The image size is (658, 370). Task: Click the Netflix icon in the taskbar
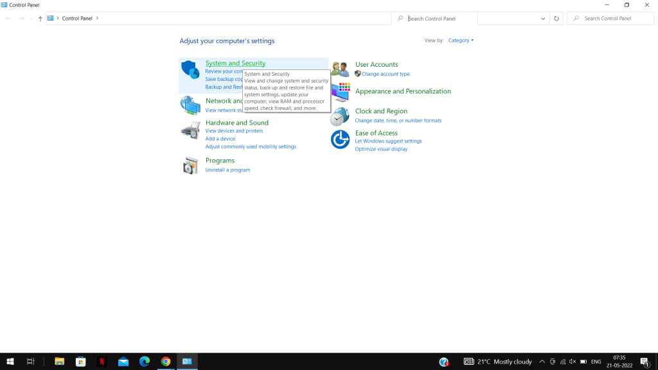pyautogui.click(x=102, y=362)
